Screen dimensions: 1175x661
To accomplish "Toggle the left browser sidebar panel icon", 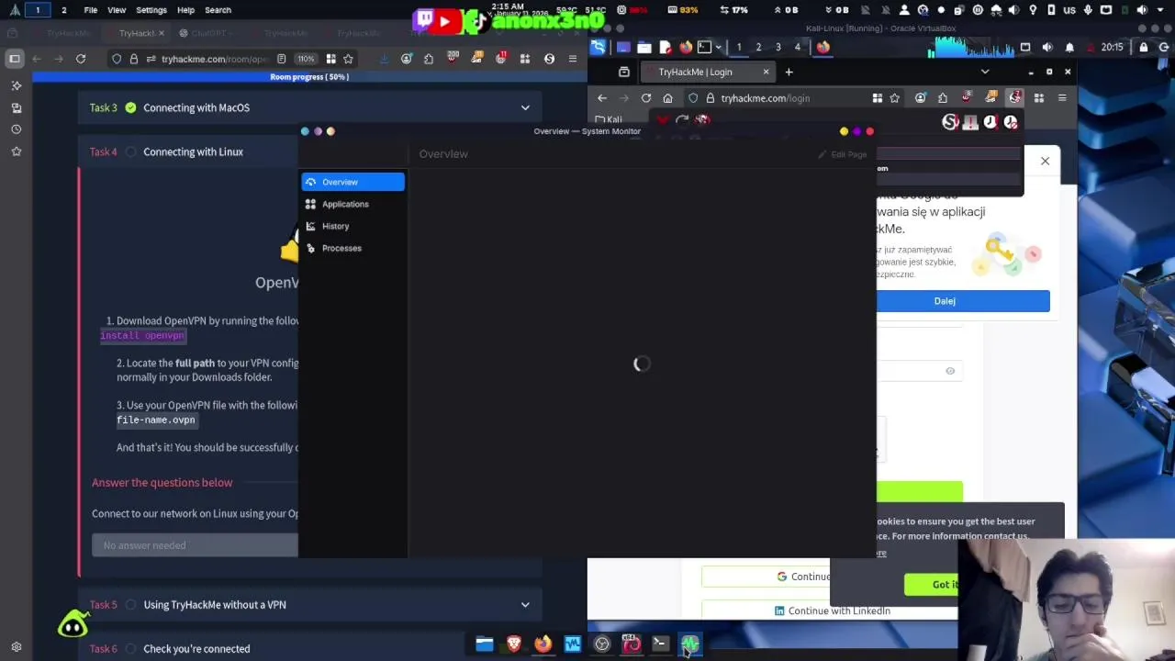I will [15, 59].
